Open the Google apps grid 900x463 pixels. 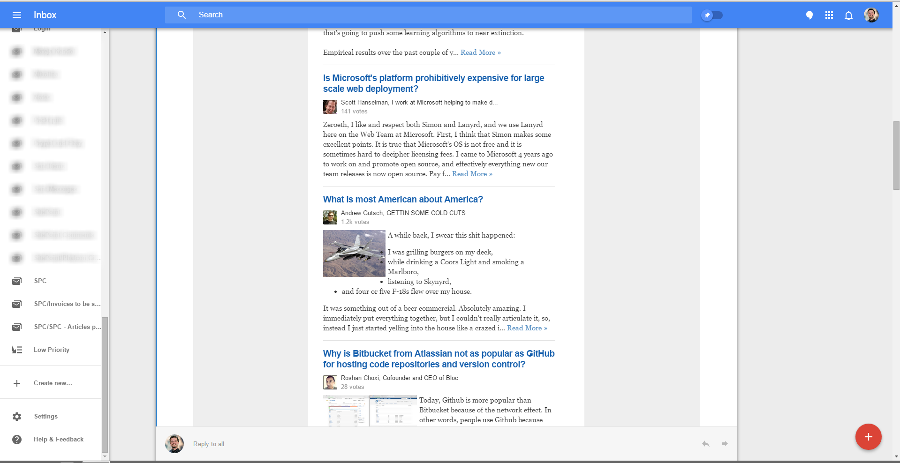(829, 15)
